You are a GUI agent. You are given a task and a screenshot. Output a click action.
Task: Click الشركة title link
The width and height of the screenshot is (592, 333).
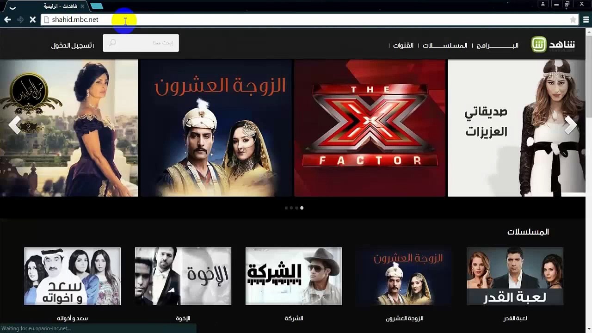pos(294,318)
